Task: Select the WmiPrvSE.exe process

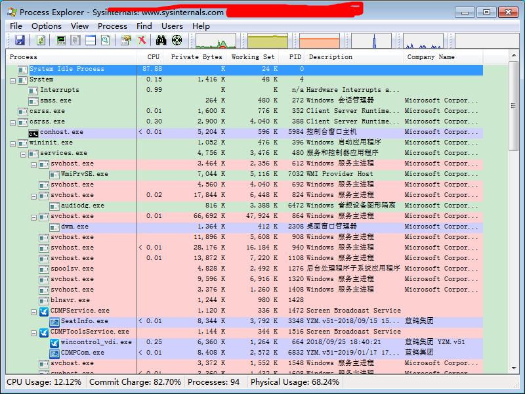Action: tap(244, 174)
